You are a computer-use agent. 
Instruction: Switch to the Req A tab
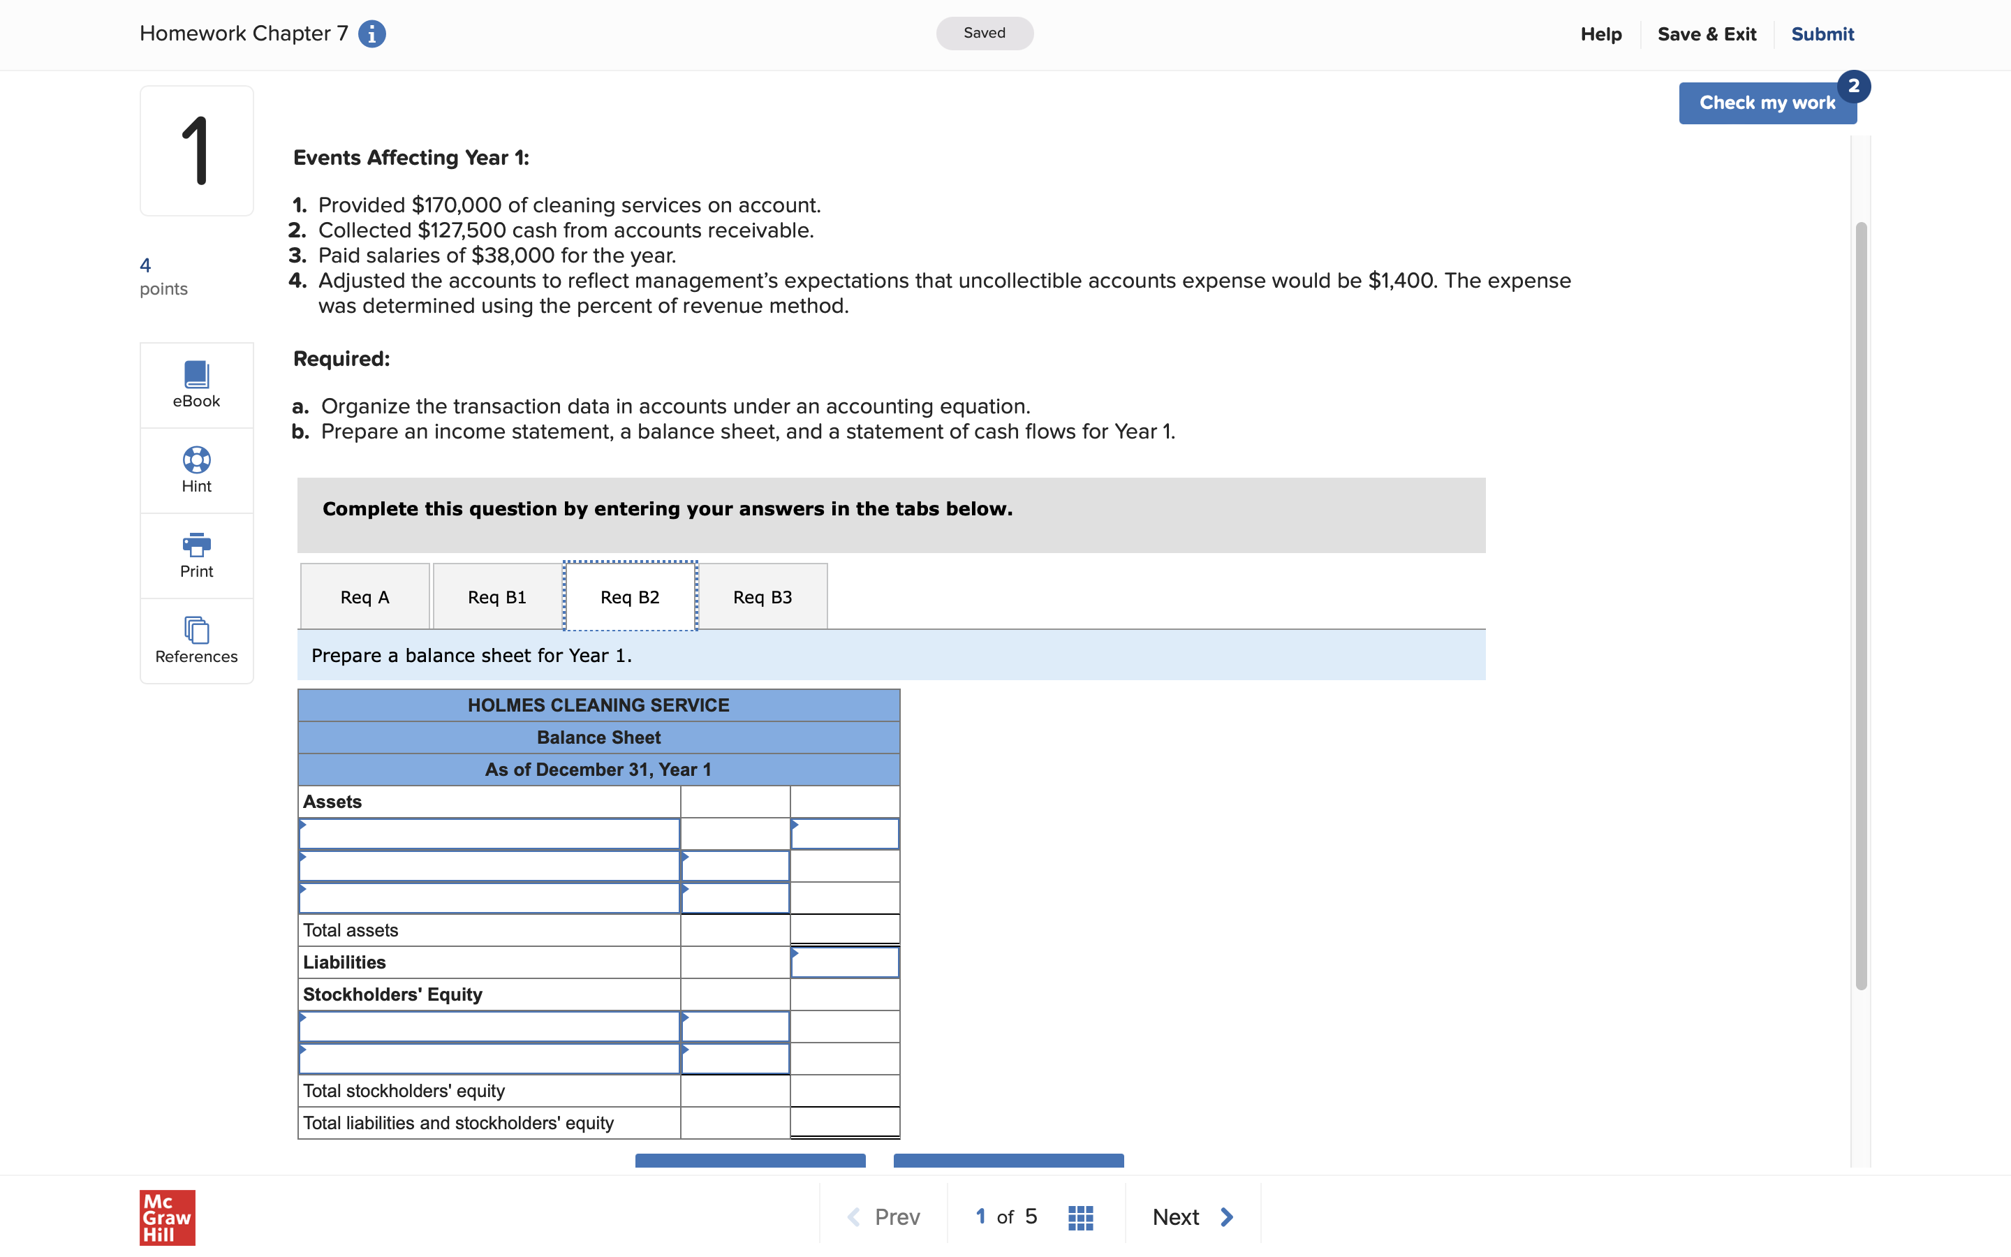point(364,597)
